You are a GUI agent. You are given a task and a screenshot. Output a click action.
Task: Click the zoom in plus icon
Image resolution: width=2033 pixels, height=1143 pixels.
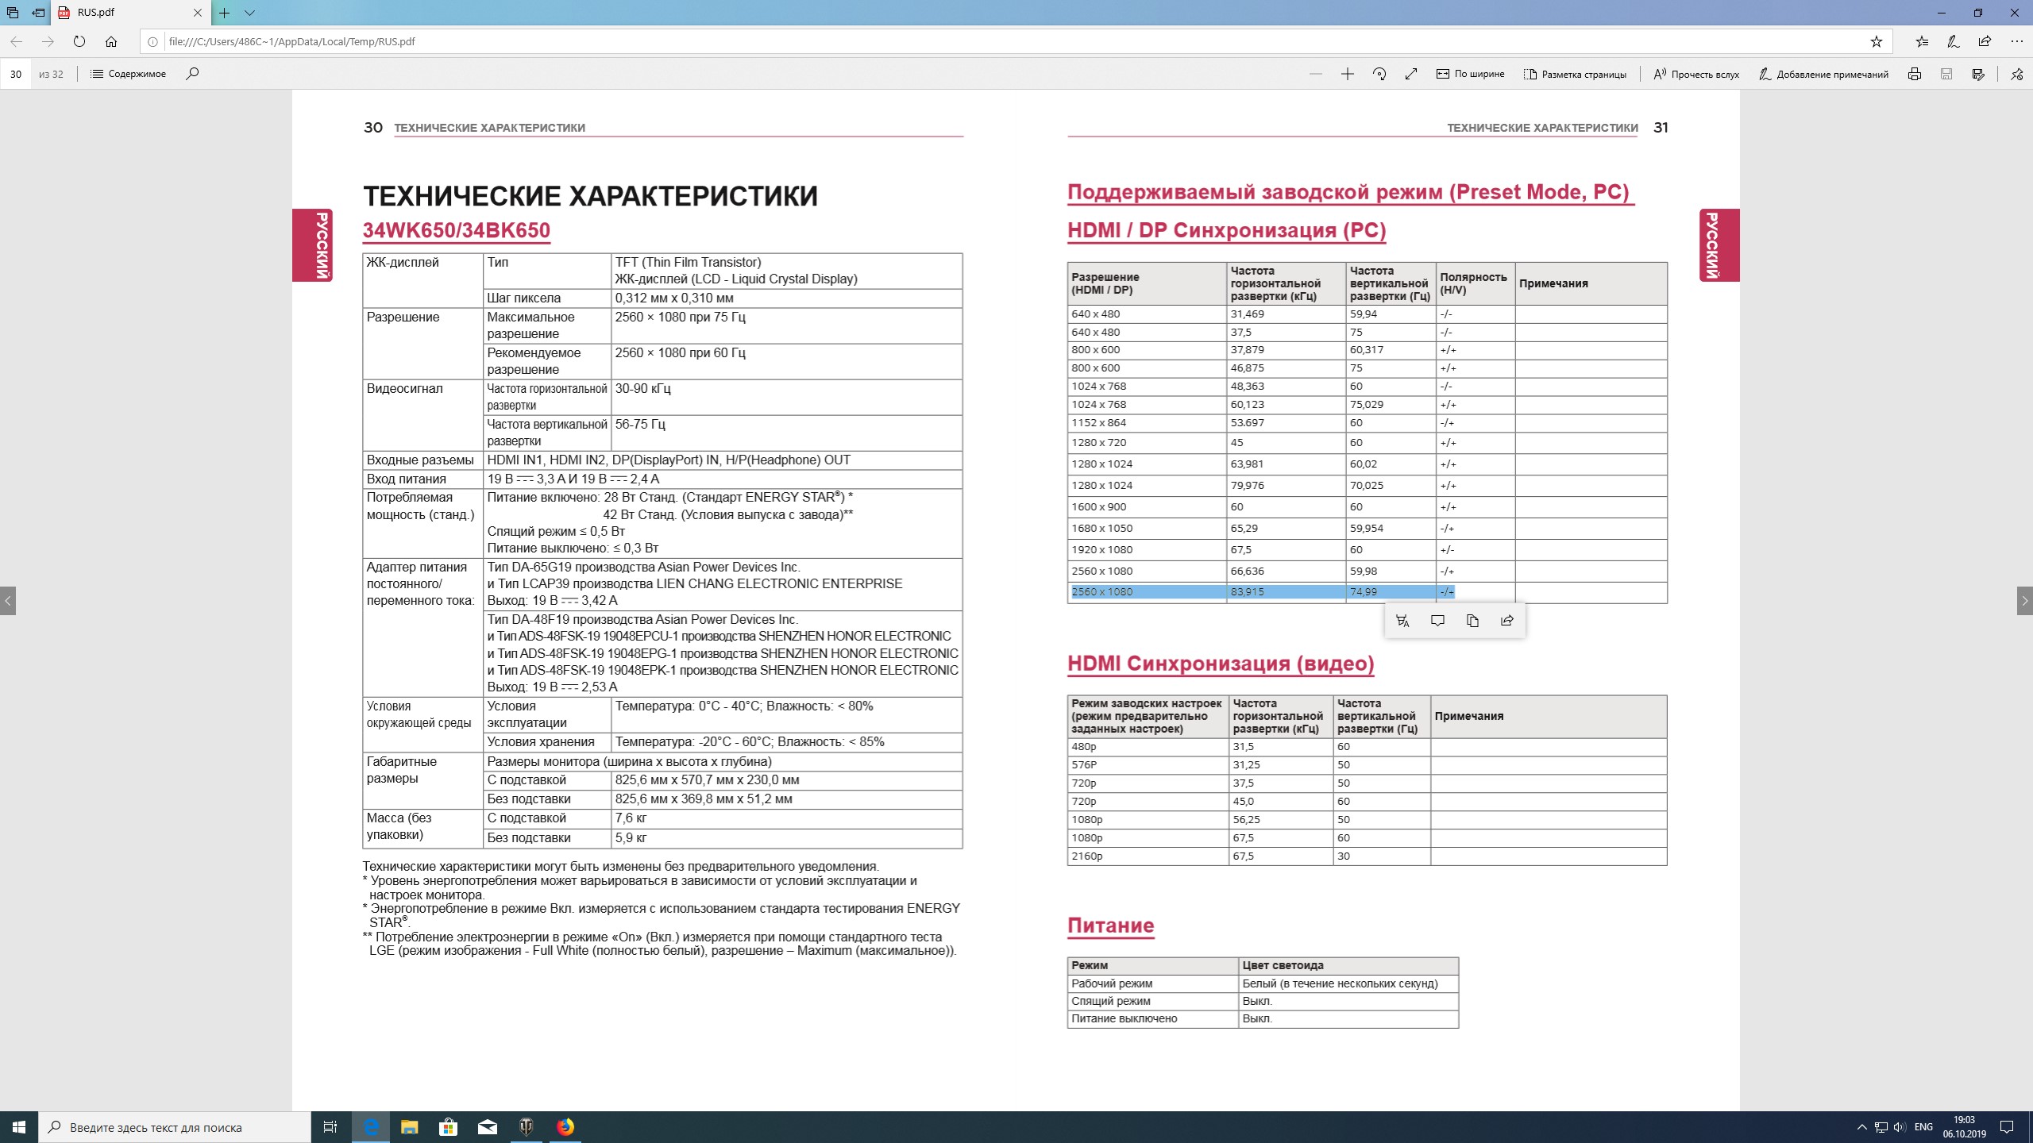(1347, 74)
